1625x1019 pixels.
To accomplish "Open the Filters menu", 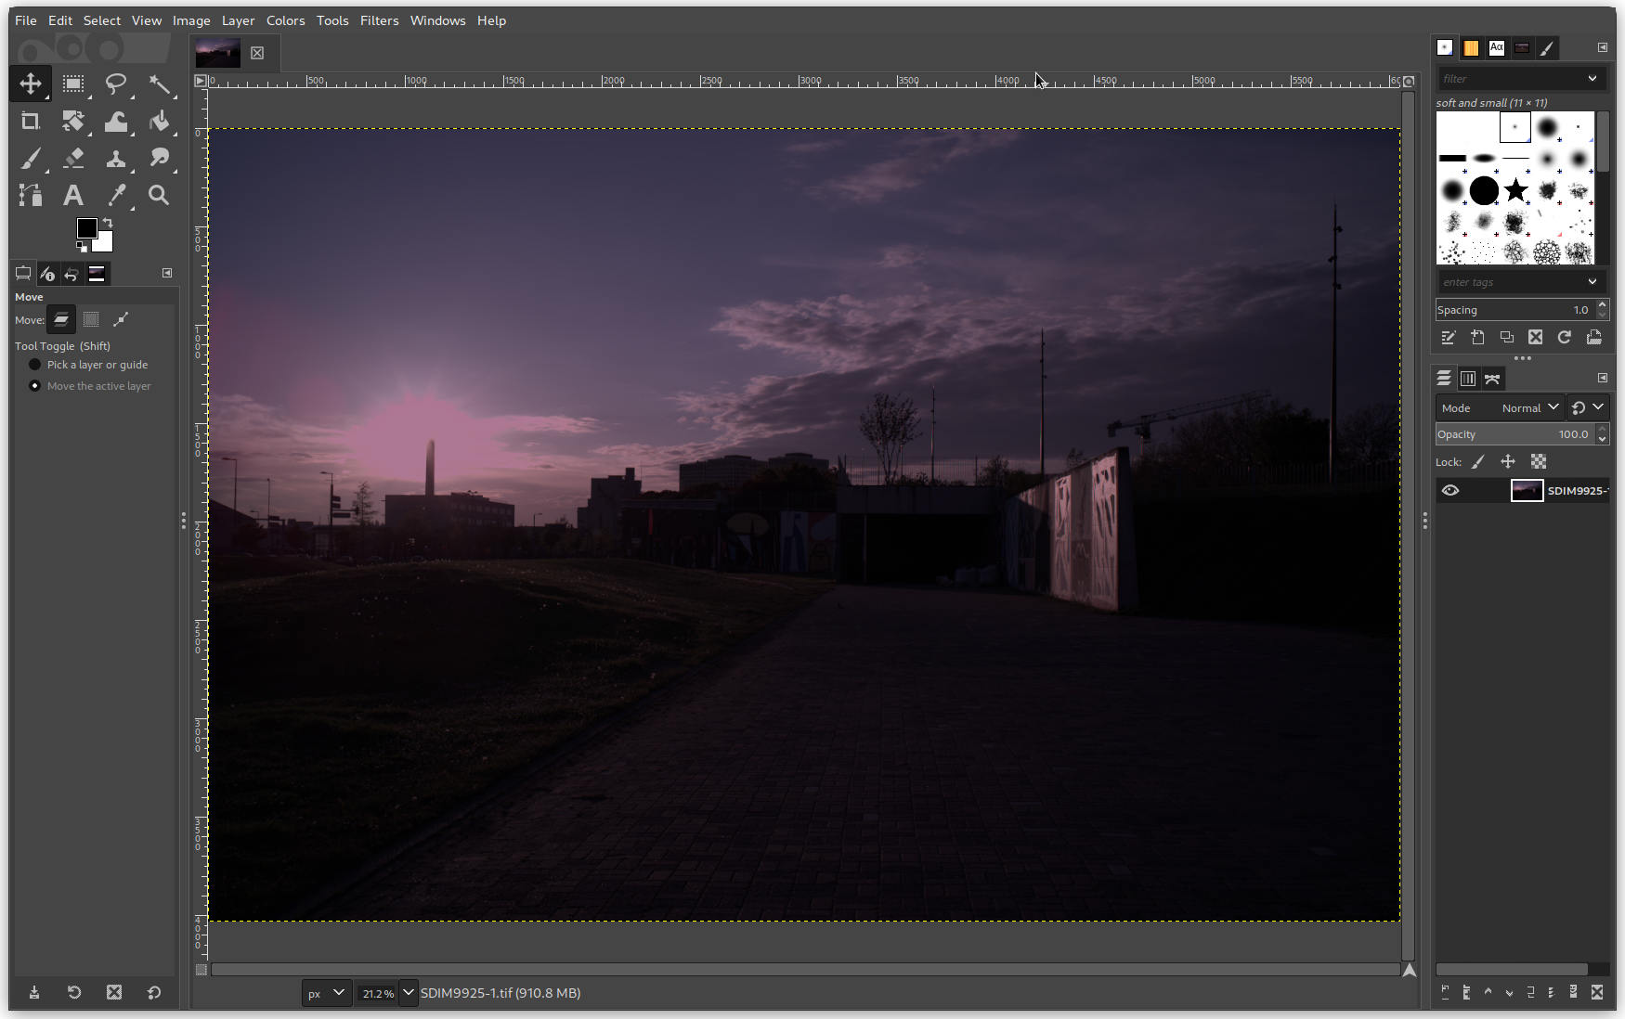I will point(379,20).
